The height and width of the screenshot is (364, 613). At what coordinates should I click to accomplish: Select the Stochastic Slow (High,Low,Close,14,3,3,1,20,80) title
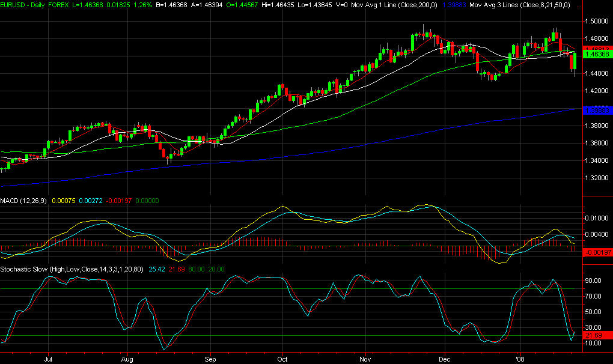(x=72, y=270)
